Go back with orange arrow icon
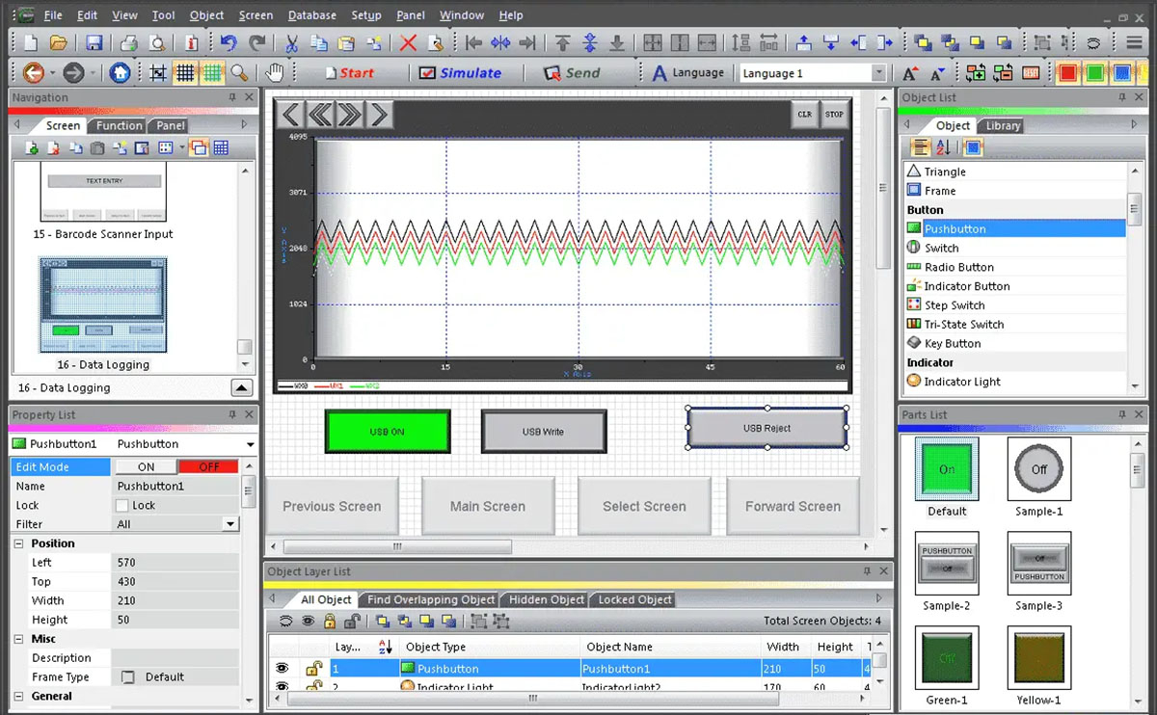This screenshot has height=715, width=1157. click(33, 72)
